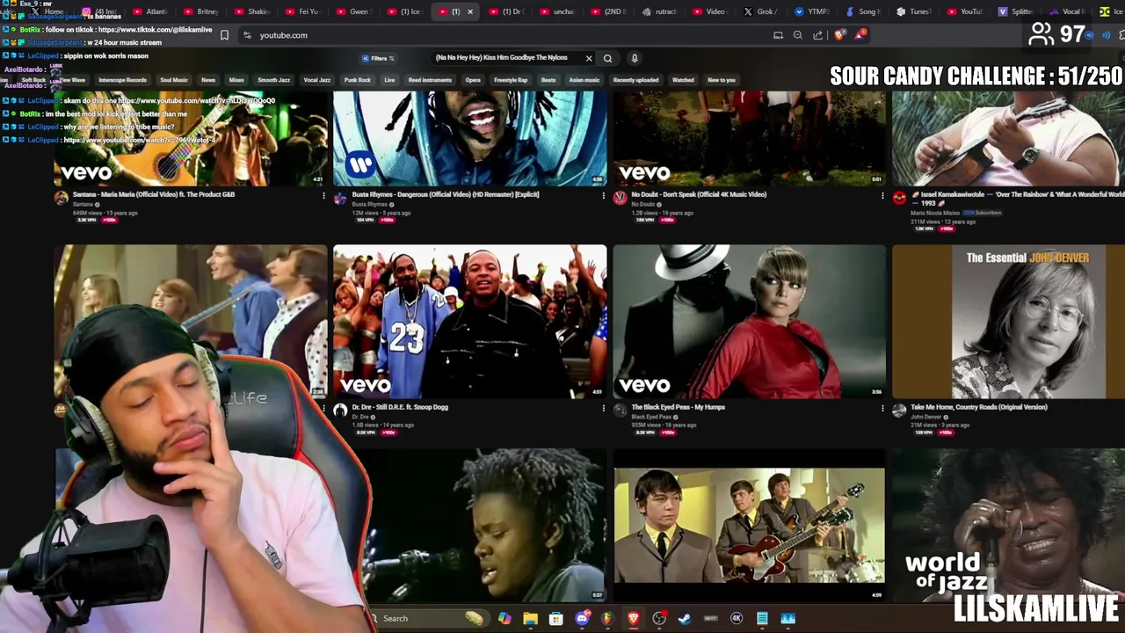
Task: Open Microsoft Store from the taskbar
Action: 555,618
